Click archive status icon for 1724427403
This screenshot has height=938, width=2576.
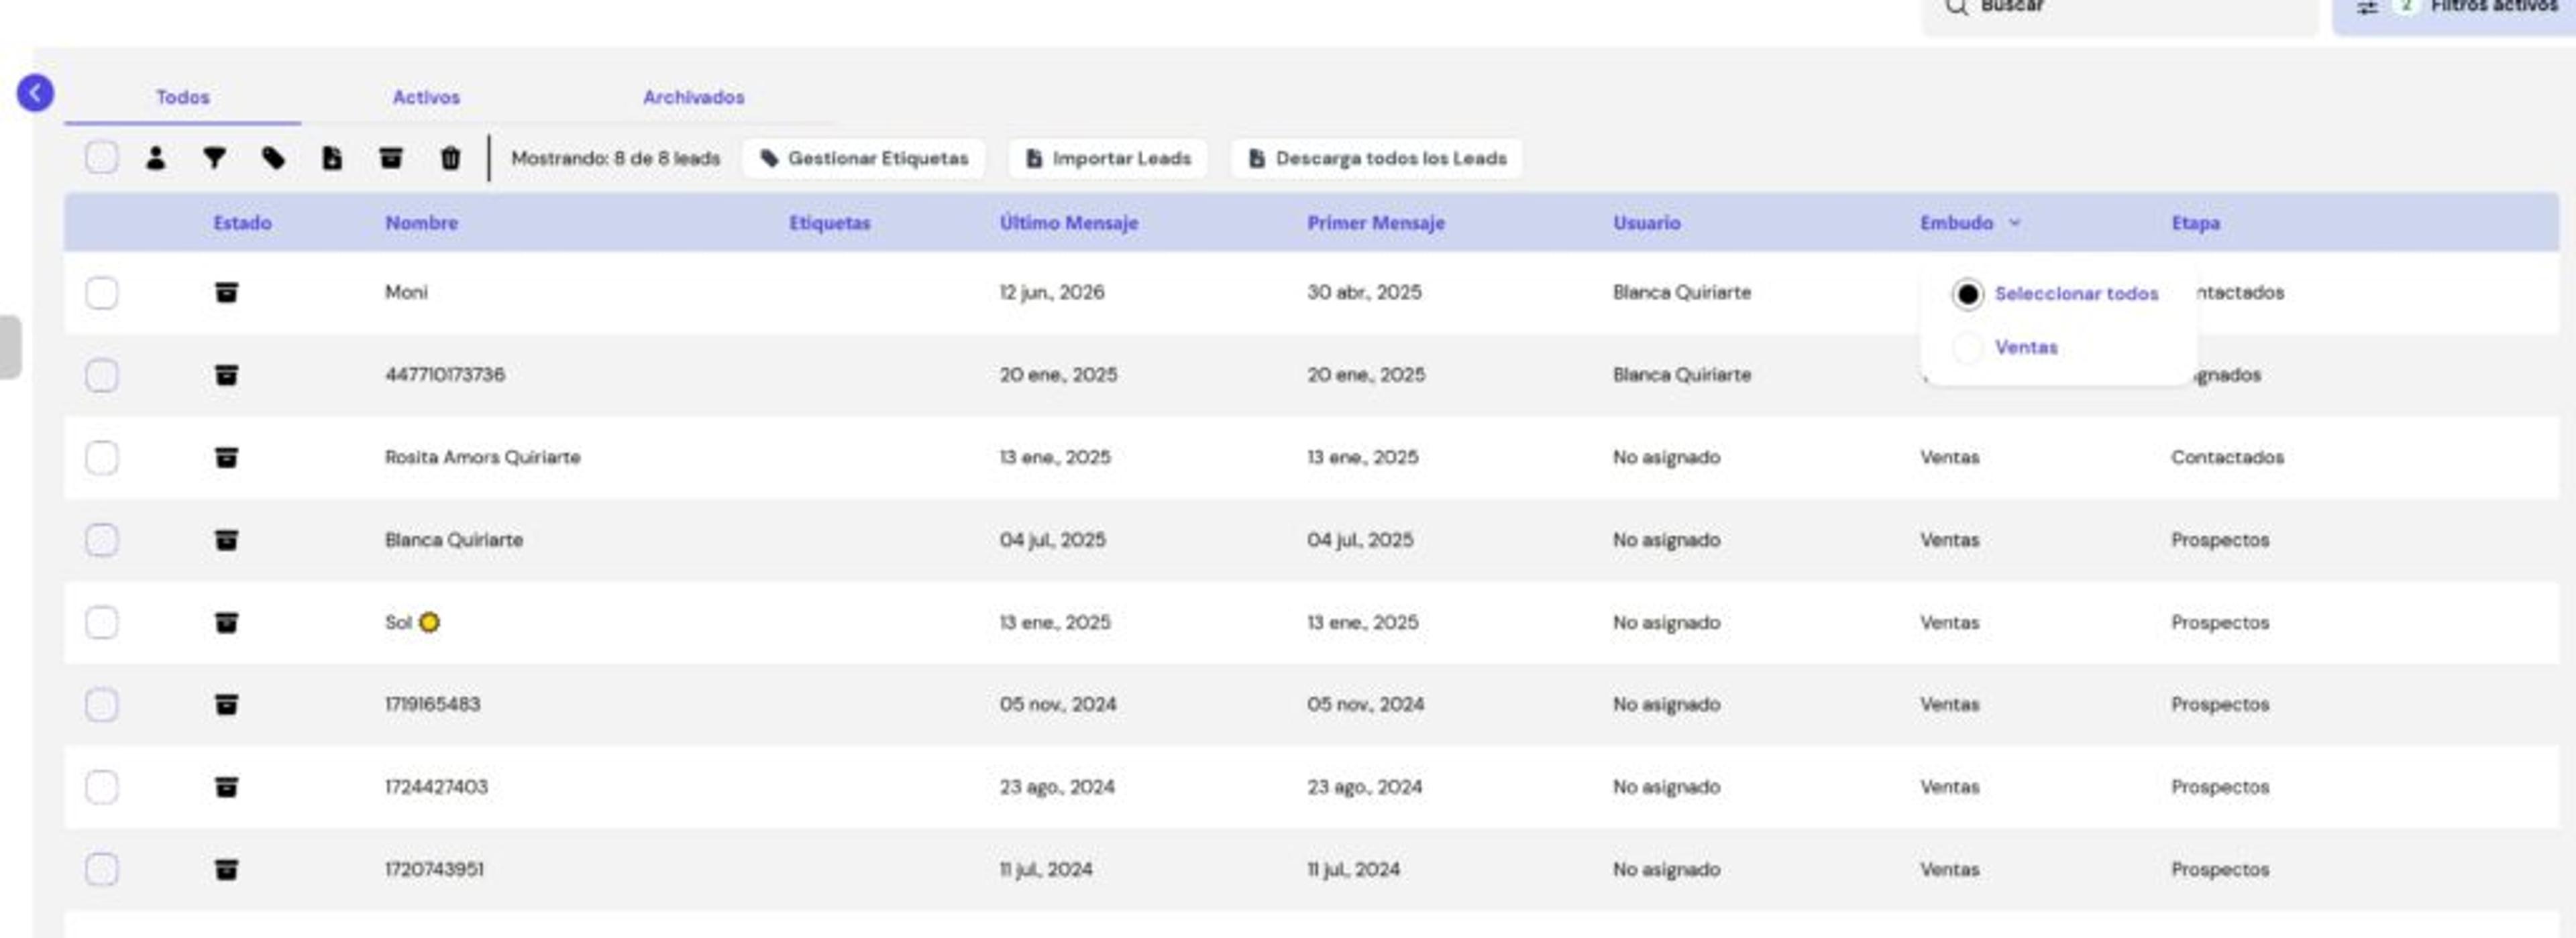click(x=227, y=787)
